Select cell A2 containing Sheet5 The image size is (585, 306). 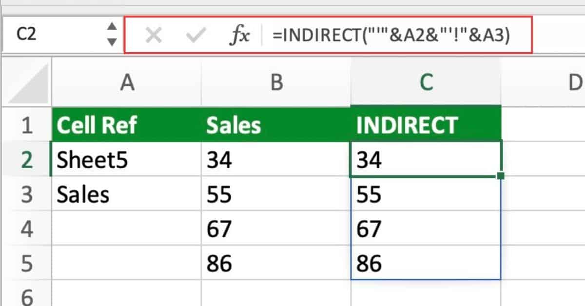(x=127, y=159)
